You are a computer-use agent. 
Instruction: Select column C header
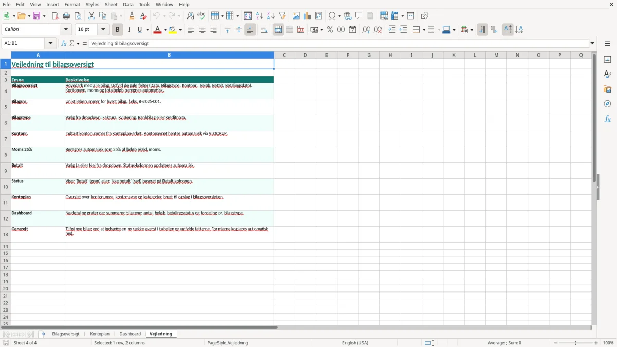point(284,55)
